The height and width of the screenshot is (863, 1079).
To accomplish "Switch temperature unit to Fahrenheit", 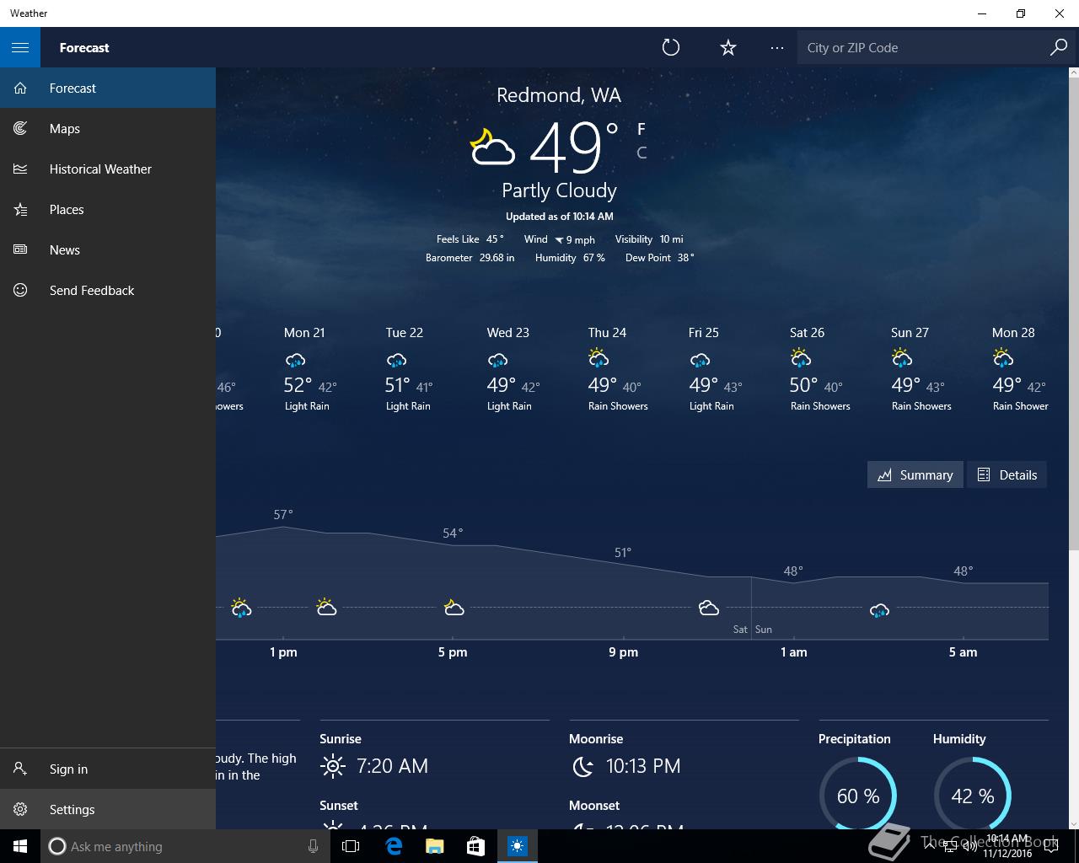I will (641, 129).
